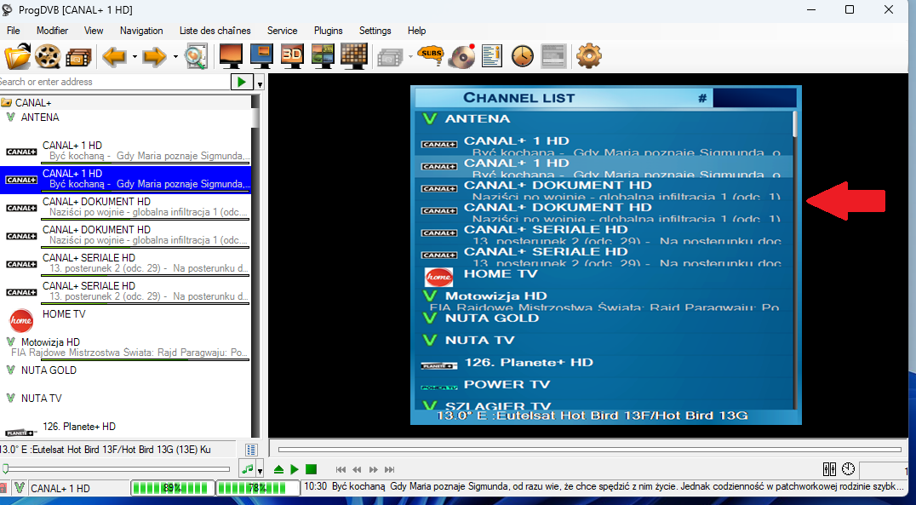Click the left channel list vertical scrollbar
916x505 pixels.
(x=255, y=266)
